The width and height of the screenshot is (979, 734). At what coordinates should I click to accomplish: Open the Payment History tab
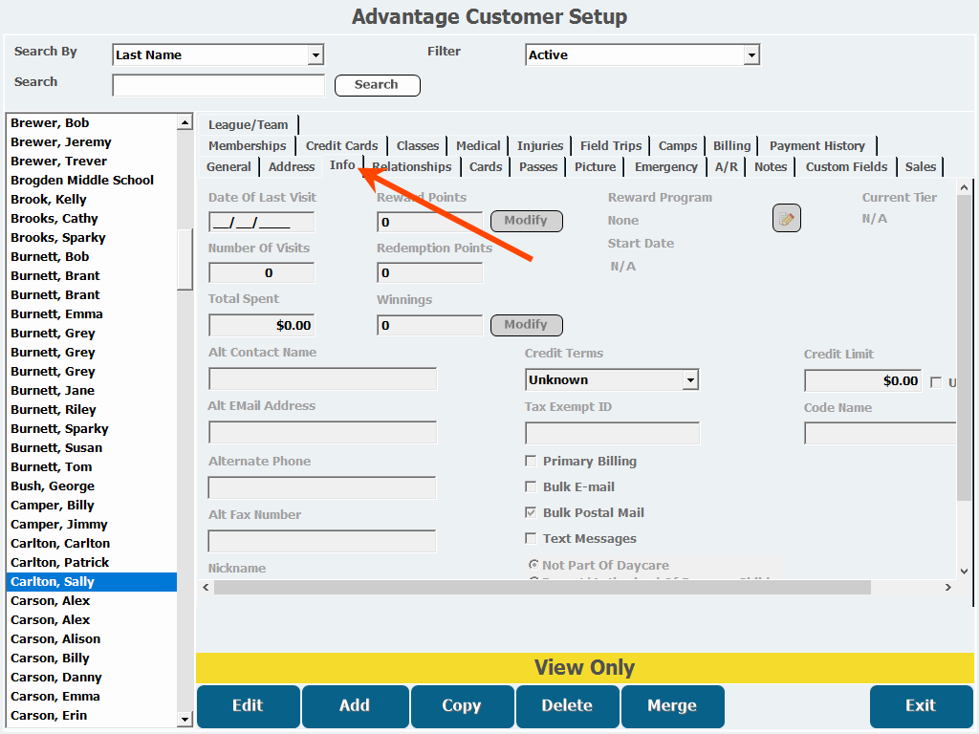point(816,146)
